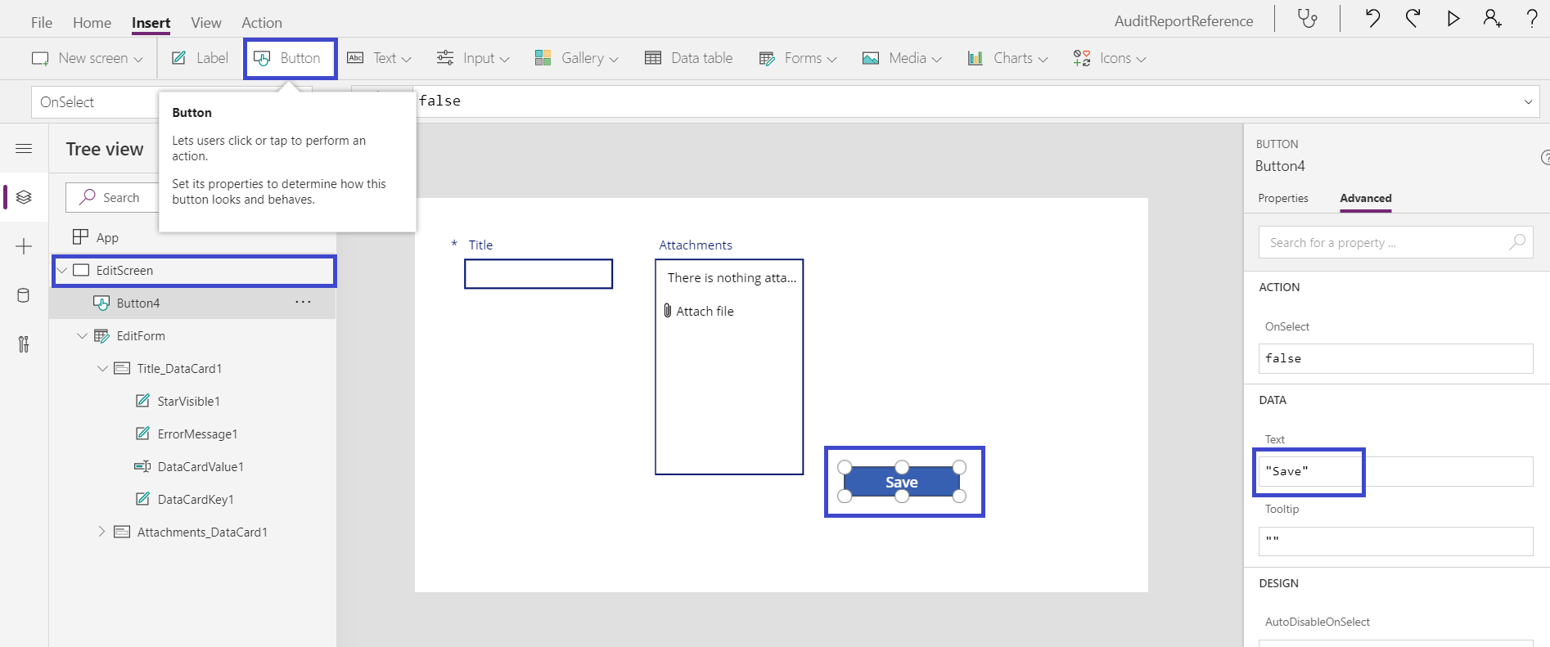Image resolution: width=1550 pixels, height=647 pixels.
Task: Open the Media dropdown
Action: [x=902, y=58]
